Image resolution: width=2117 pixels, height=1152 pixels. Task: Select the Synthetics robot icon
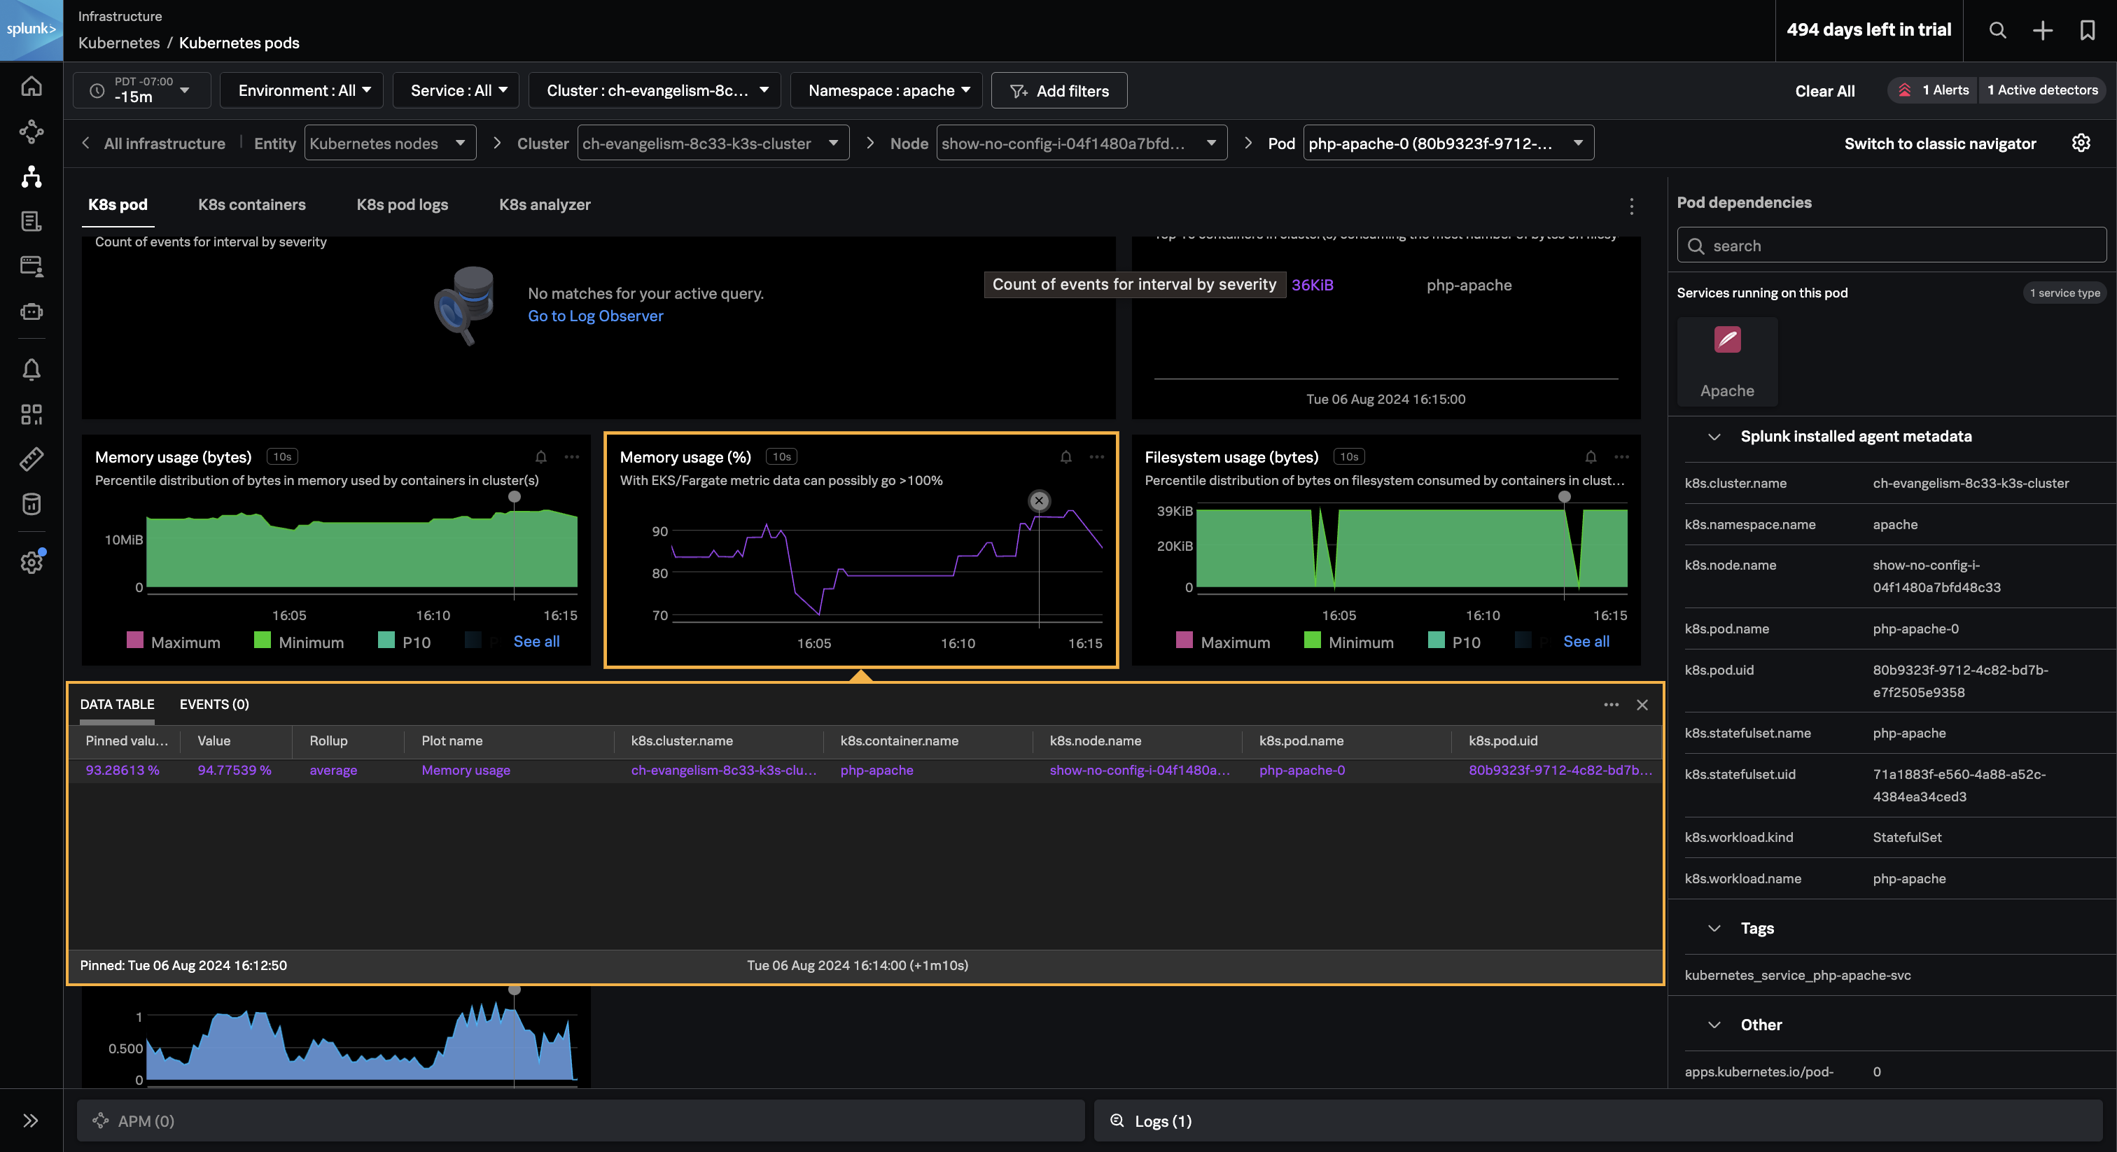coord(32,311)
